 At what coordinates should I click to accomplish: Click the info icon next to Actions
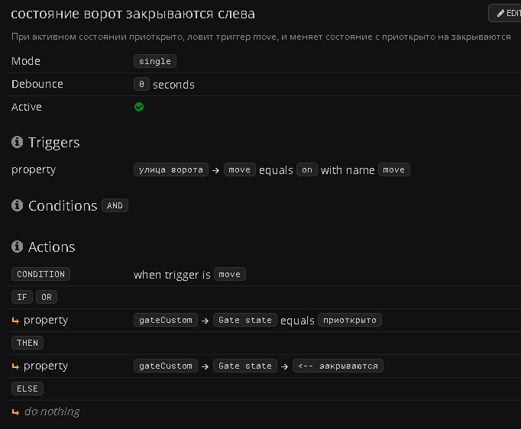pyautogui.click(x=18, y=247)
